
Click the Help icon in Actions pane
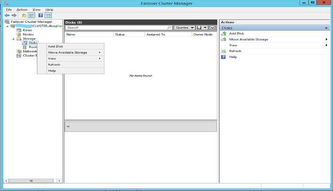223,57
